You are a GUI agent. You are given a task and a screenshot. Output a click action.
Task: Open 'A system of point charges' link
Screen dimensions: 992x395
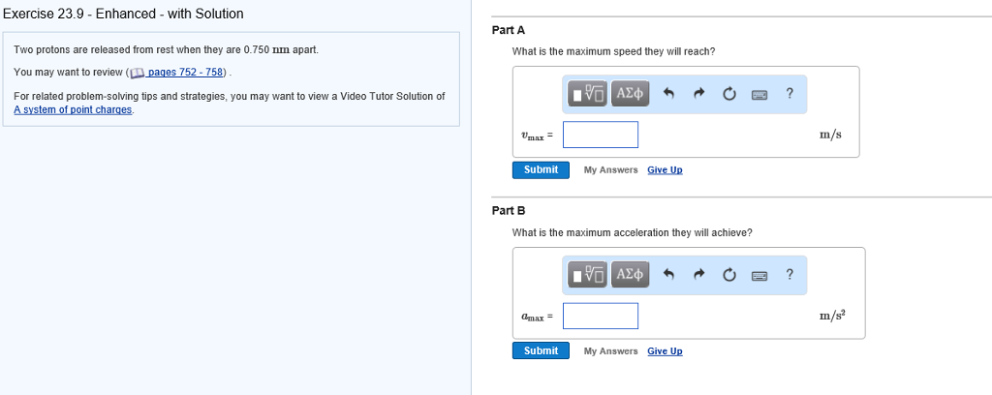click(74, 109)
